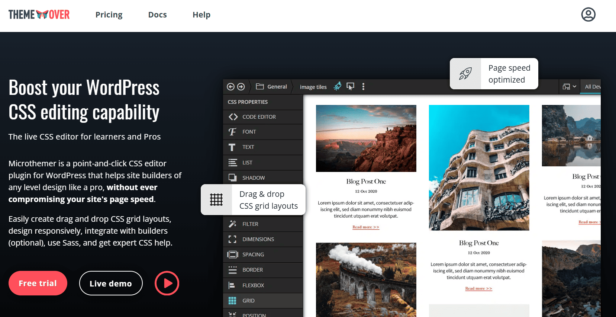Click the LIST property label
This screenshot has width=616, height=317.
(x=247, y=163)
